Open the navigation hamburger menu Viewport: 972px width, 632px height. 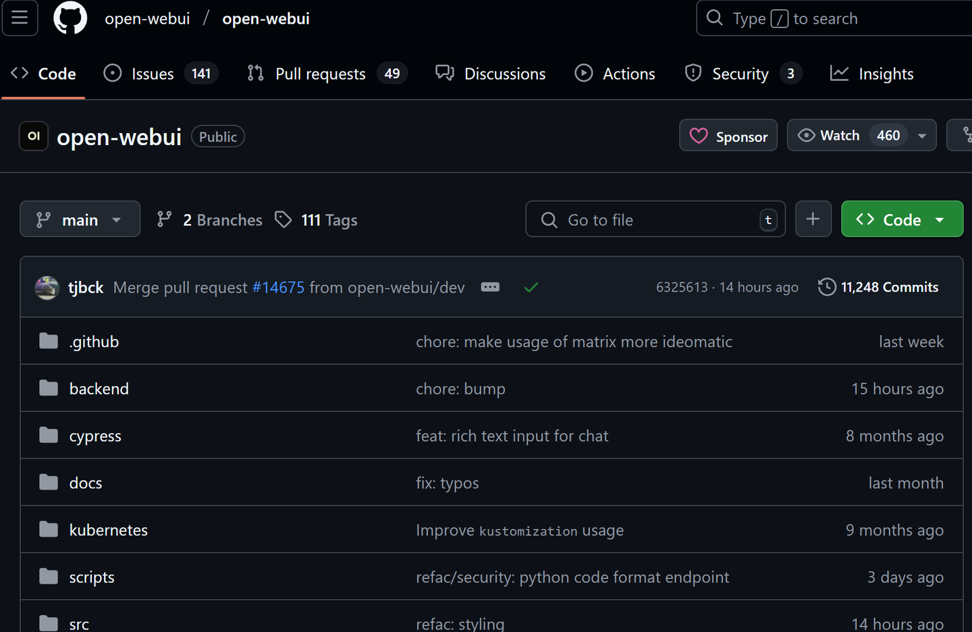20,18
